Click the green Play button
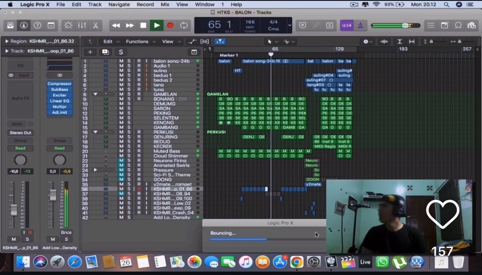The width and height of the screenshot is (482, 275). click(157, 25)
